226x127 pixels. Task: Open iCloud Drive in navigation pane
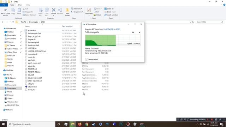click(x=12, y=52)
